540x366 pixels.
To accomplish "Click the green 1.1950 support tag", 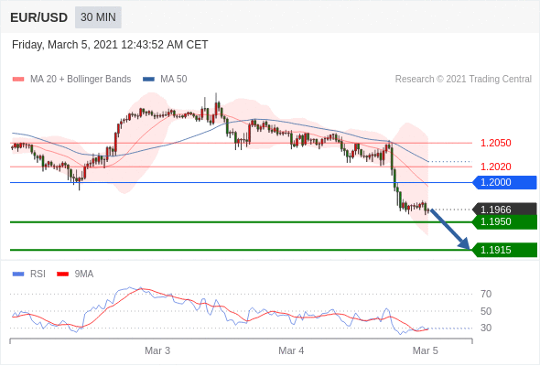I will pos(504,222).
